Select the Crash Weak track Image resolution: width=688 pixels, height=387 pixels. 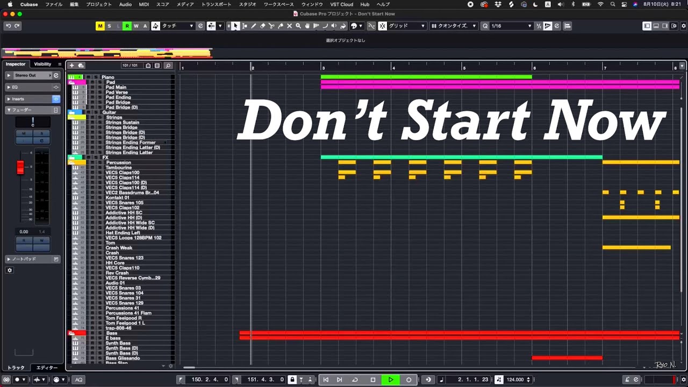tap(119, 248)
